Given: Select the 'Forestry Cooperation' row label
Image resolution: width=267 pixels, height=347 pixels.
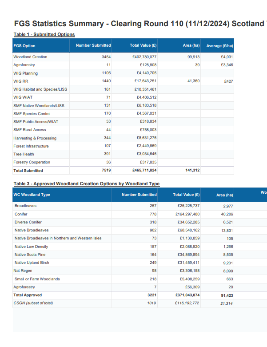Looking at the screenshot, I should (32, 162).
